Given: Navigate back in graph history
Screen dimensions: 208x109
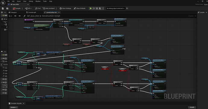Looking at the screenshot, I should 15,16.
